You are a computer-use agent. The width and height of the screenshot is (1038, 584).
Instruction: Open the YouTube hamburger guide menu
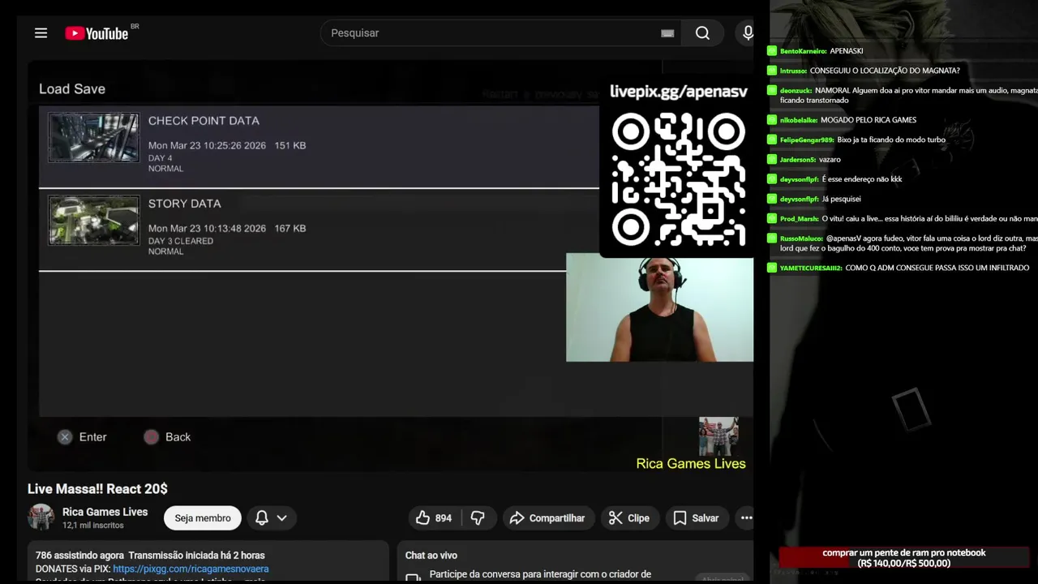point(41,33)
